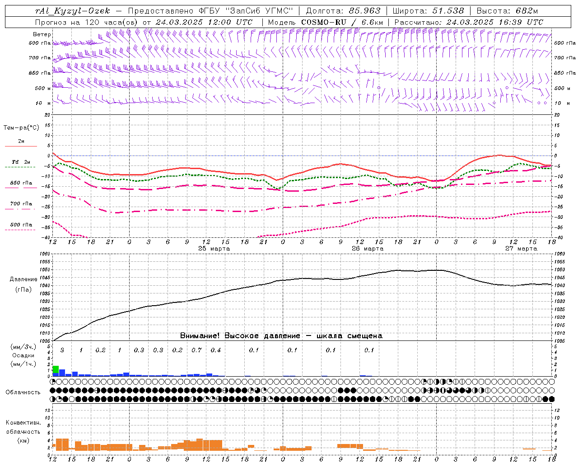Click the red line sample under 2м legend

(21, 146)
